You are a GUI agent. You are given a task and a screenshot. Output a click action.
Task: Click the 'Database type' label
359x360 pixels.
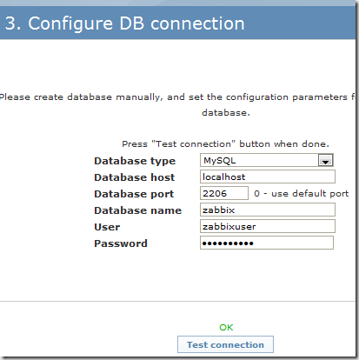coord(135,161)
